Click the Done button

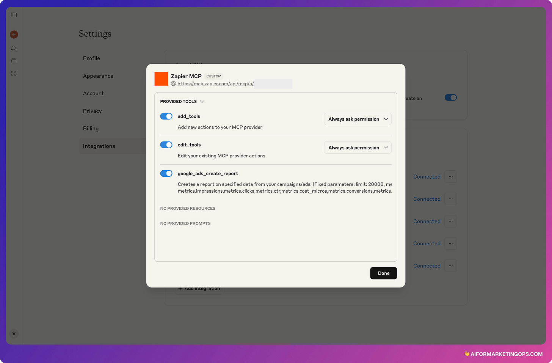point(384,273)
